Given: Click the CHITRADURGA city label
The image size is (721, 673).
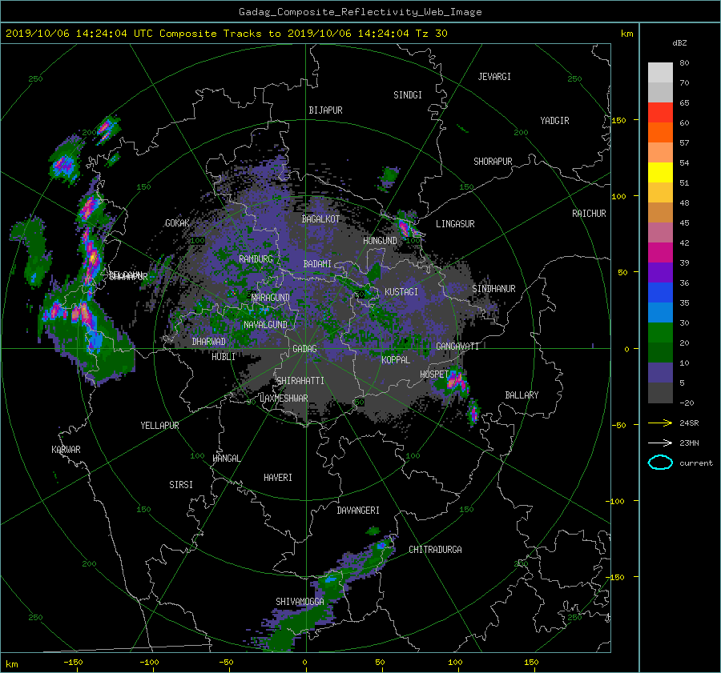Looking at the screenshot, I should point(436,550).
